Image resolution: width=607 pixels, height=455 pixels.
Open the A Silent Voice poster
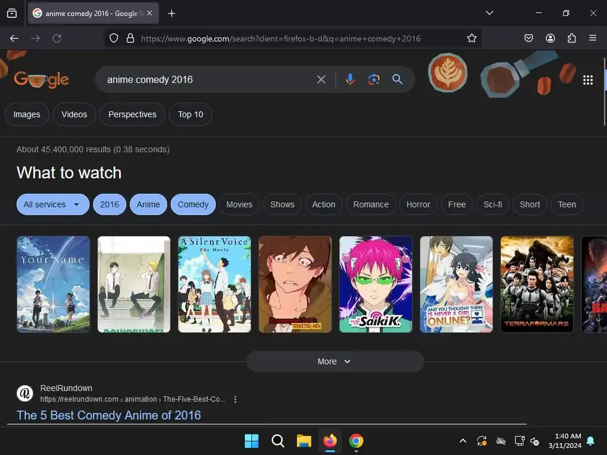pyautogui.click(x=215, y=284)
